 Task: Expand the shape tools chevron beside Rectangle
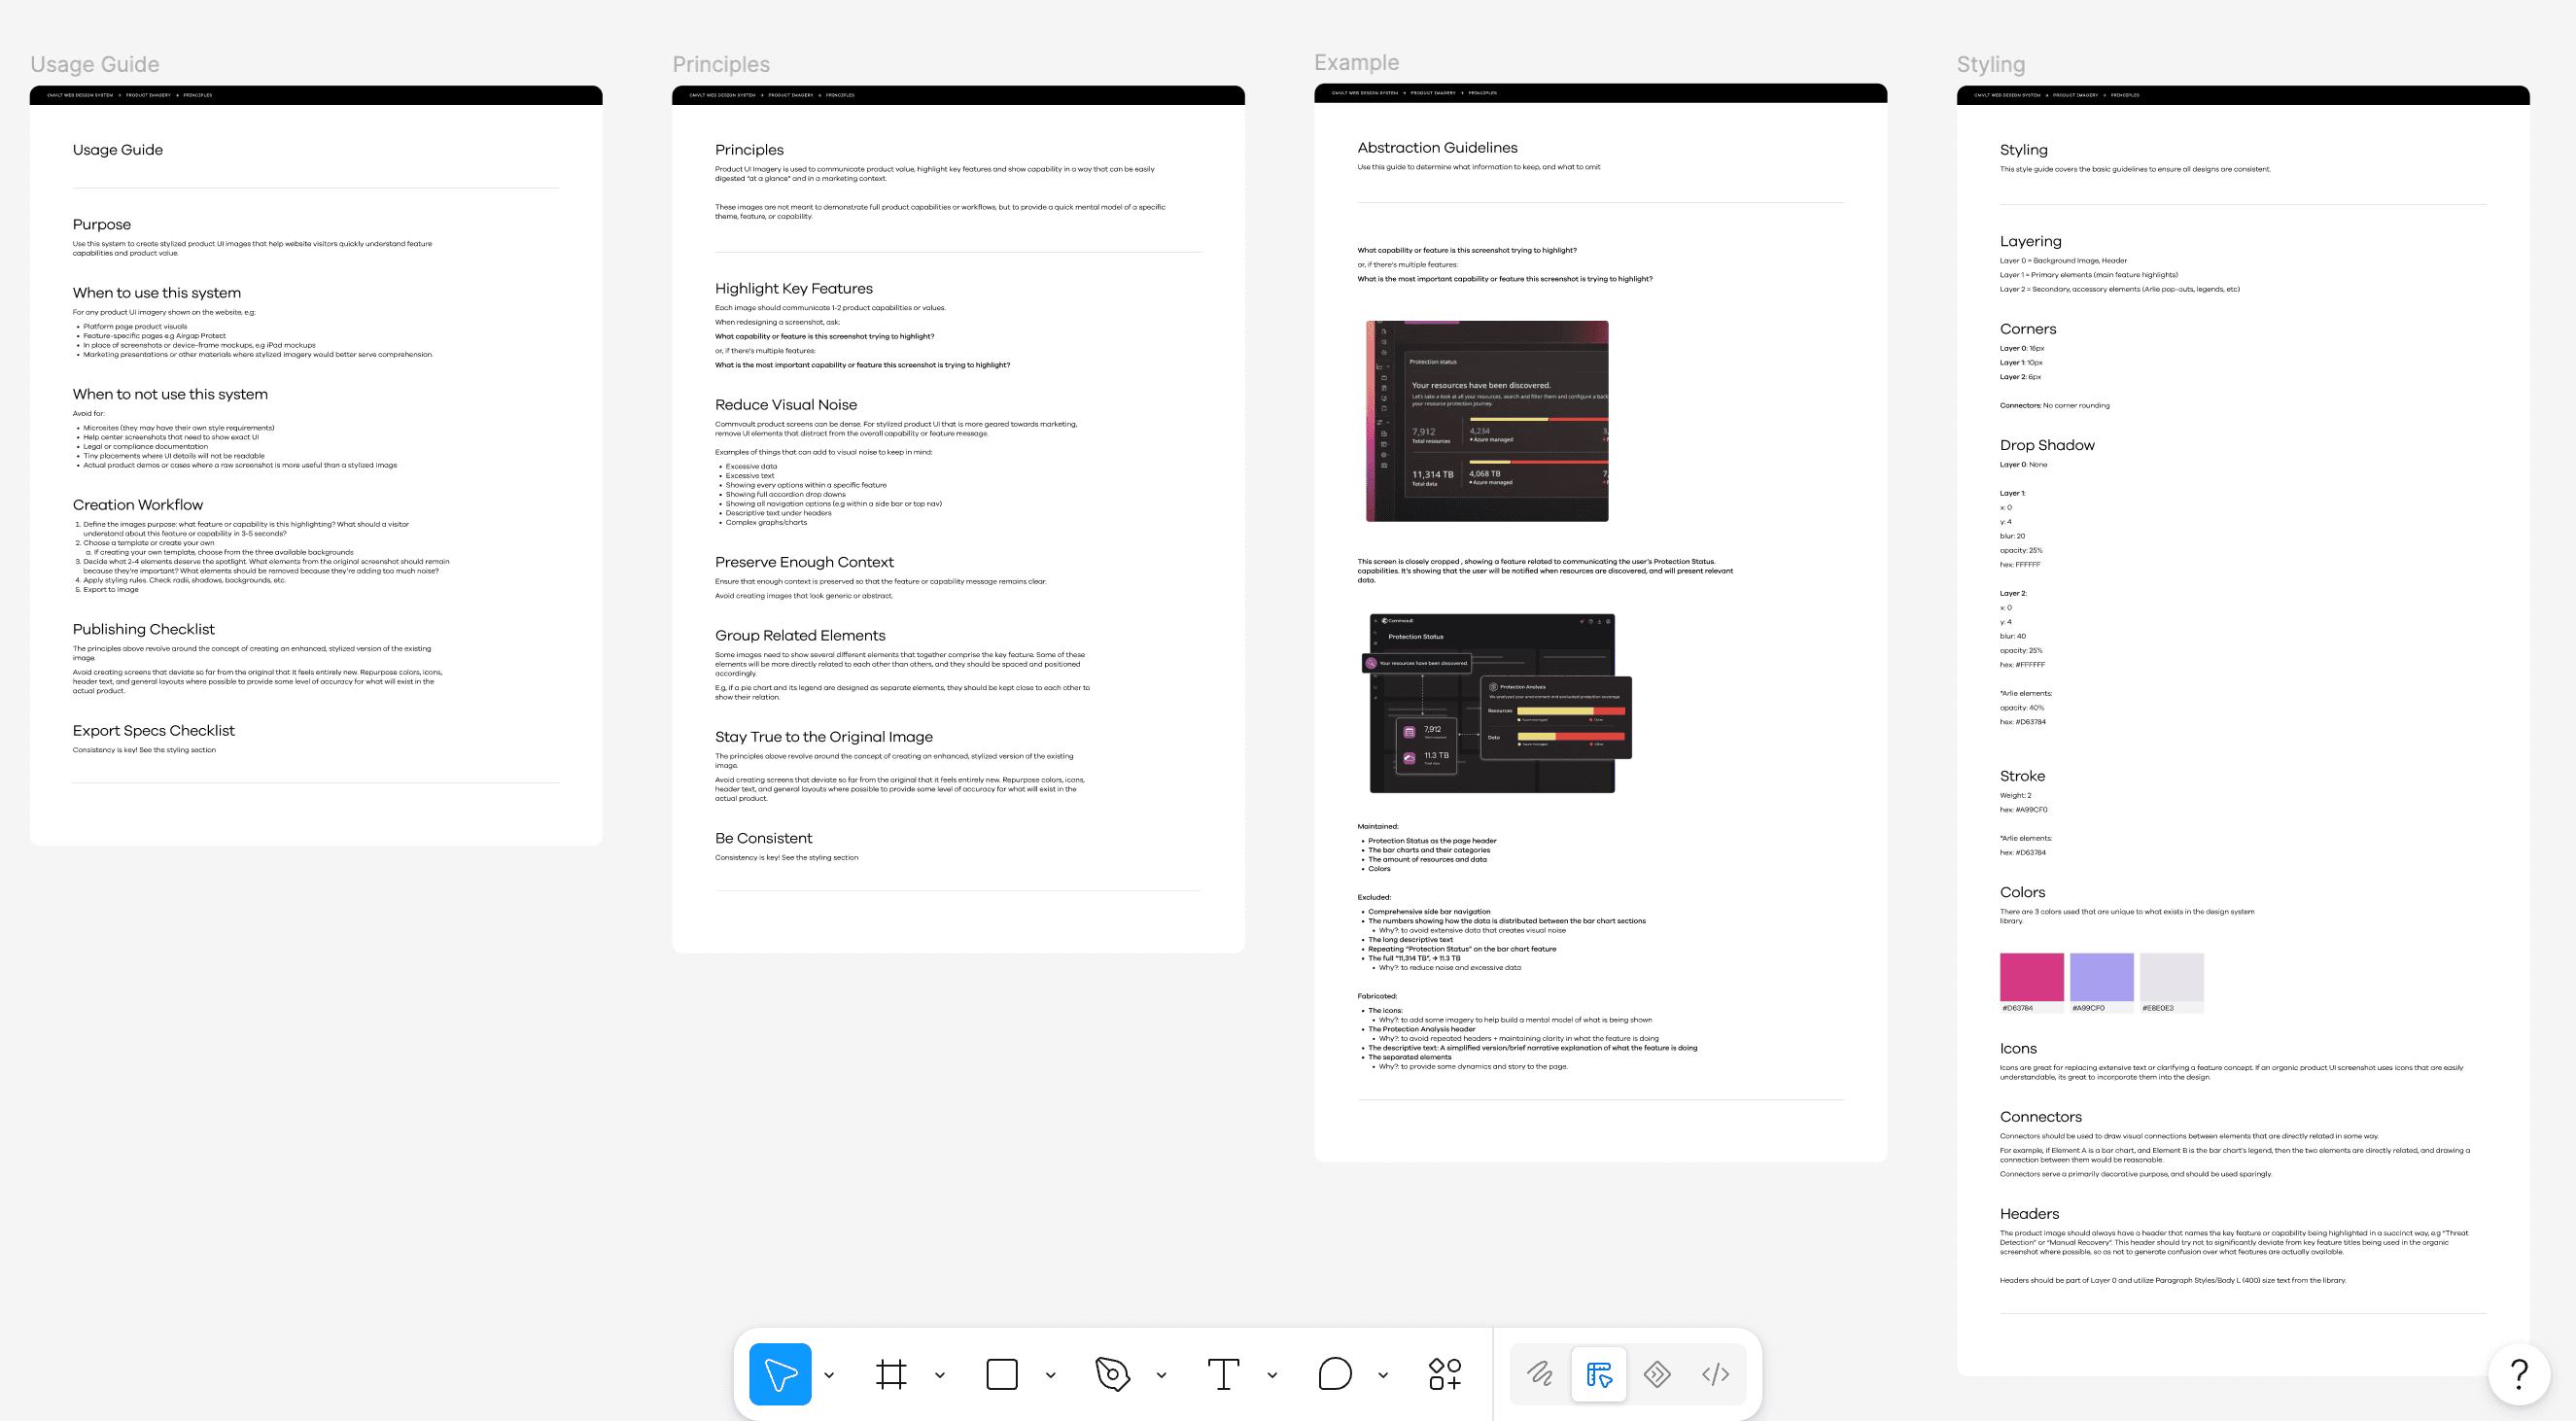pyautogui.click(x=1051, y=1375)
